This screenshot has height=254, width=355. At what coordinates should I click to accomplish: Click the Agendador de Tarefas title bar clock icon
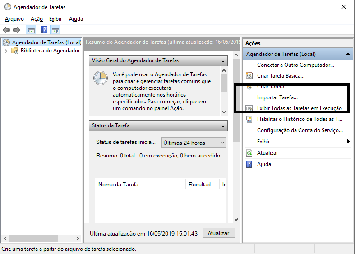[x=8, y=7]
